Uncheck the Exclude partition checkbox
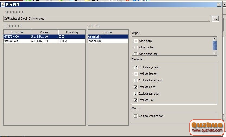 click(x=136, y=93)
